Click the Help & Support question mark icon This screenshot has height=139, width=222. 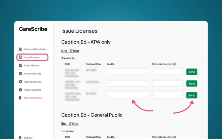tap(21, 90)
